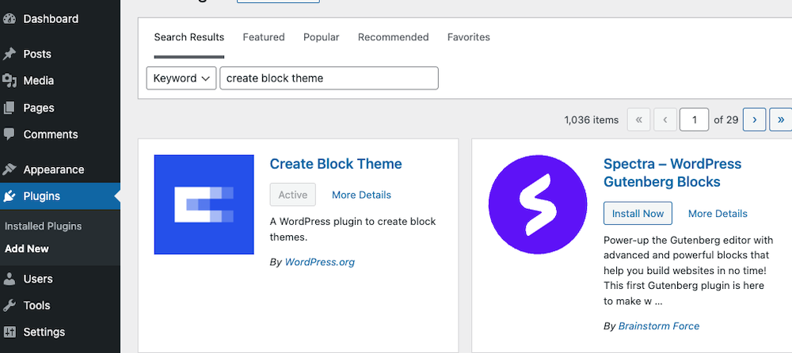Click the Users person icon

(x=9, y=279)
